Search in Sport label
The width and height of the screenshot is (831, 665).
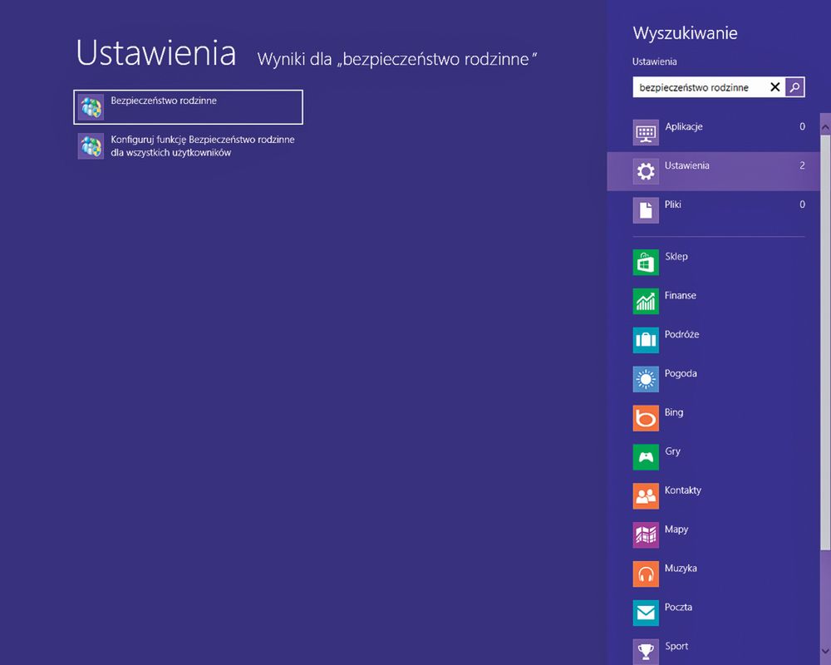[x=676, y=647]
